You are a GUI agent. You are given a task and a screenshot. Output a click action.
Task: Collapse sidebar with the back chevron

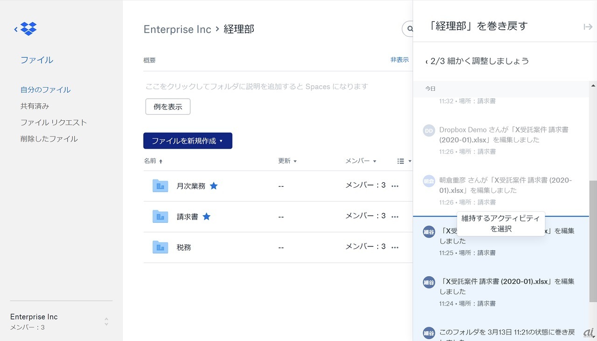click(16, 29)
